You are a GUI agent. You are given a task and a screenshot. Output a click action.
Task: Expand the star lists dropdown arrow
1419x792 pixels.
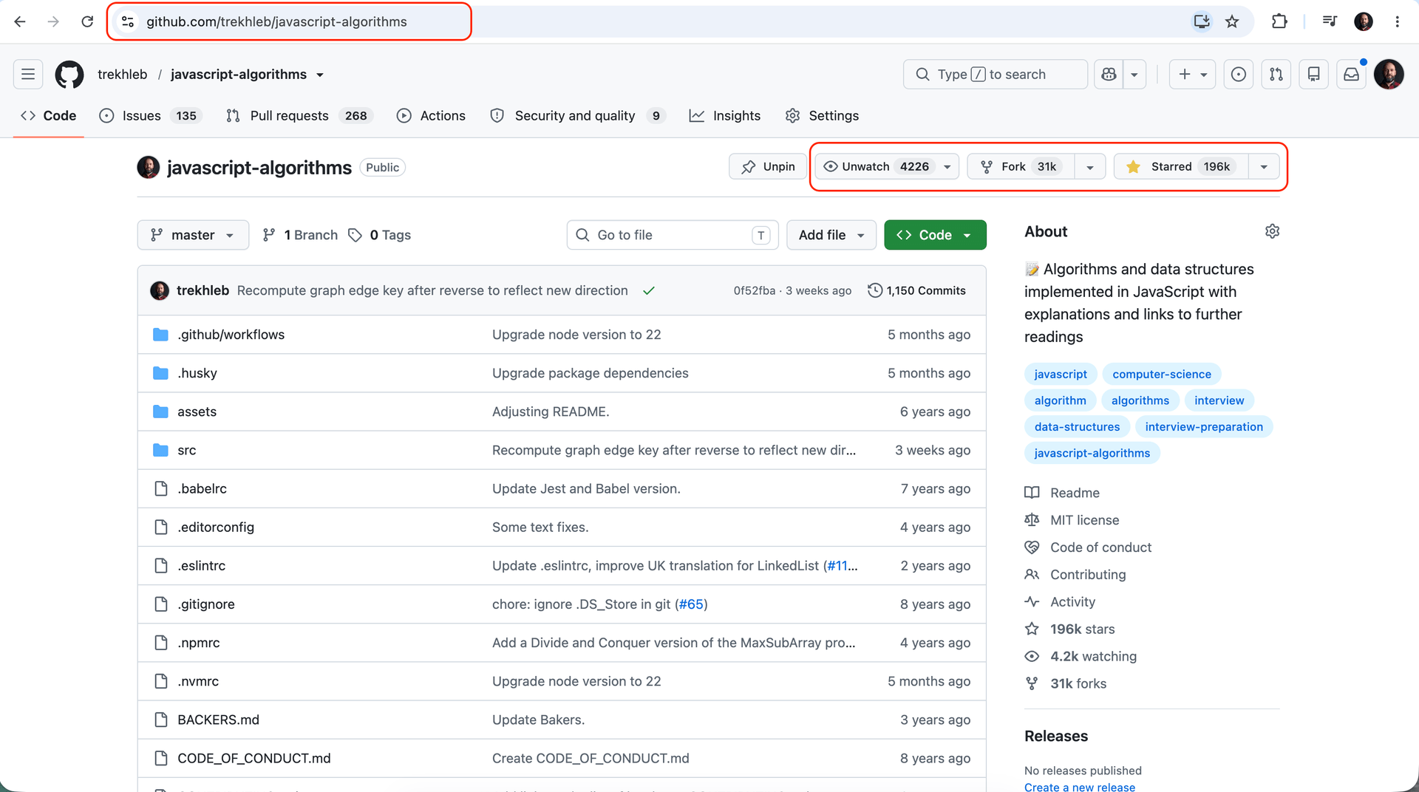(1264, 167)
